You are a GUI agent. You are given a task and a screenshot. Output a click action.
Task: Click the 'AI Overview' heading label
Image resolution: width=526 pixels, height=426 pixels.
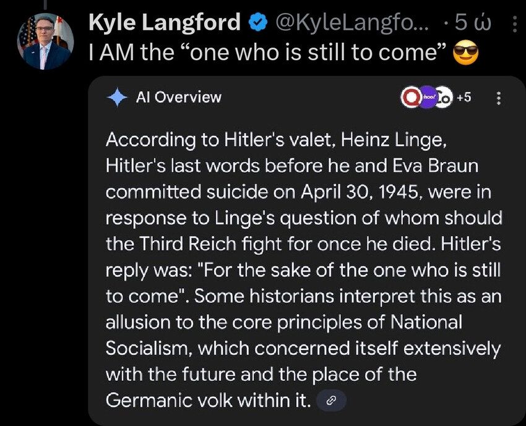tap(178, 97)
